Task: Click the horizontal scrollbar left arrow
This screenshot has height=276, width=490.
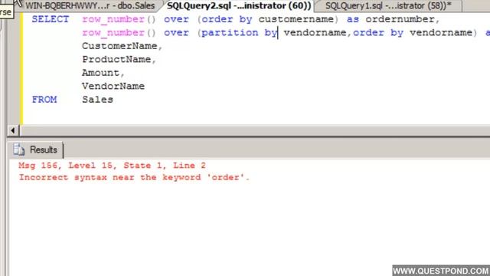Action: pyautogui.click(x=13, y=130)
